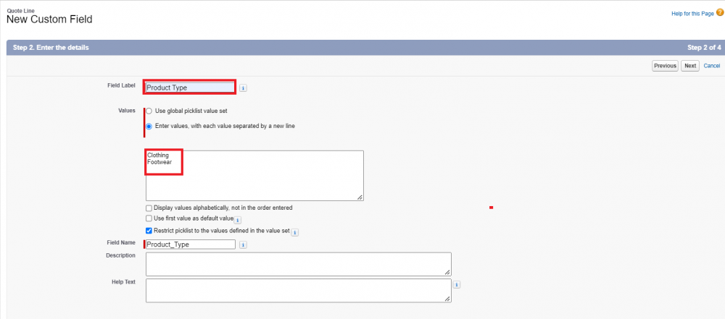Click info icon beside Help Text box
Viewport: 725px width, 319px height.
coord(457,285)
